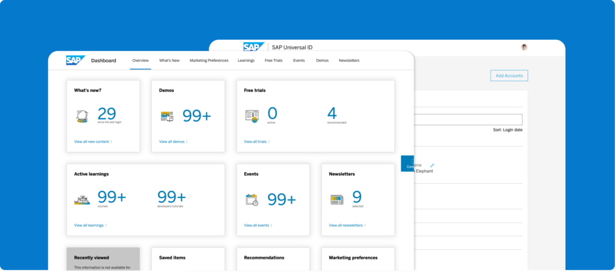This screenshot has width=615, height=272.
Task: Open the What's New tab
Action: click(169, 61)
